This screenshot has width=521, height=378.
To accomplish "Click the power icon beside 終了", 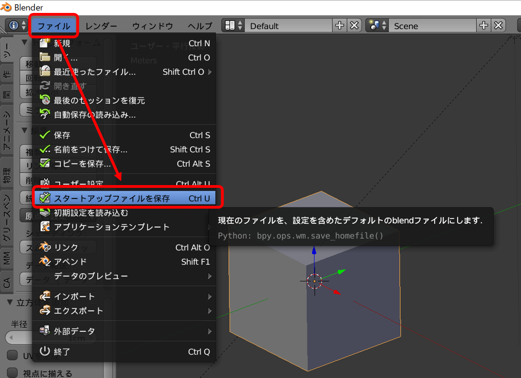I will point(45,351).
